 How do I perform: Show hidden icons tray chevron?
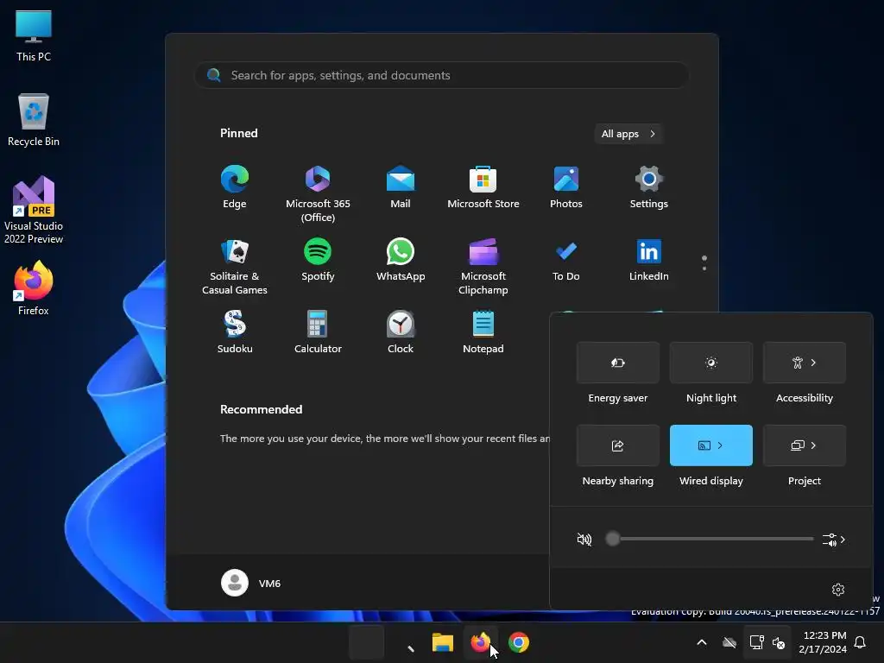click(x=702, y=642)
